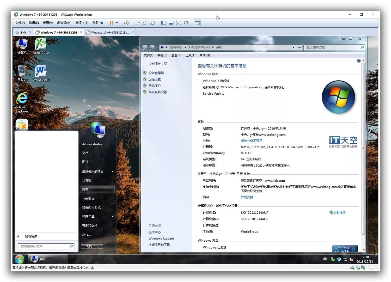
Task: Open the 回收站 recycle bin icon
Action: (x=22, y=73)
